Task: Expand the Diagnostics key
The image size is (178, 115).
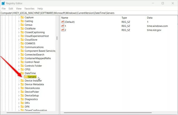Action: point(19,99)
